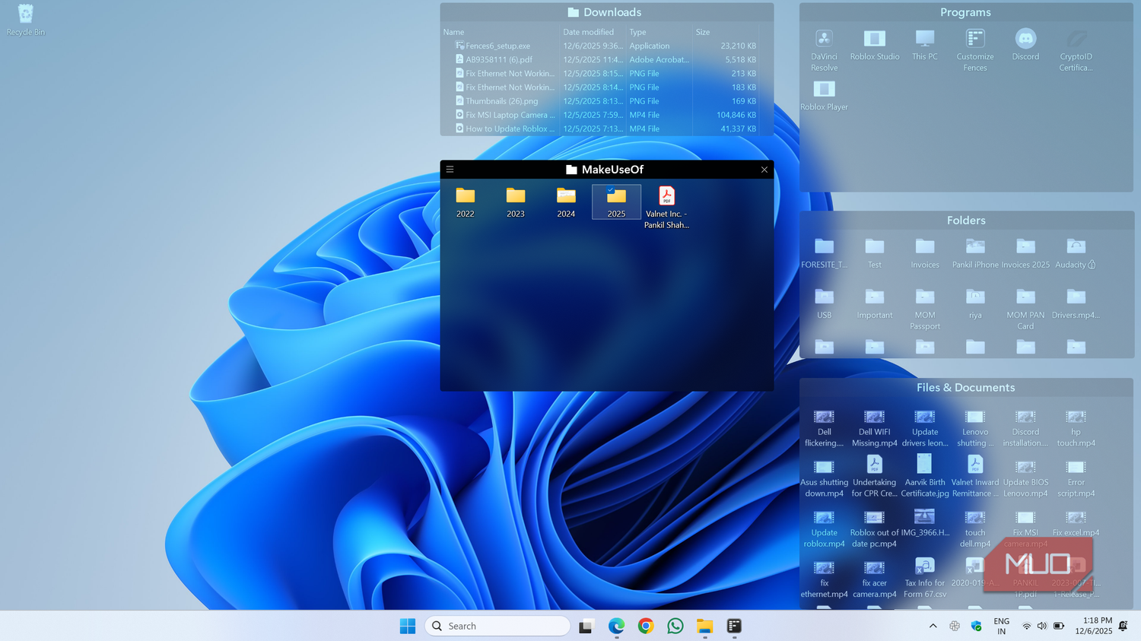Open Customize Fences shortcut
The height and width of the screenshot is (641, 1141).
(975, 50)
